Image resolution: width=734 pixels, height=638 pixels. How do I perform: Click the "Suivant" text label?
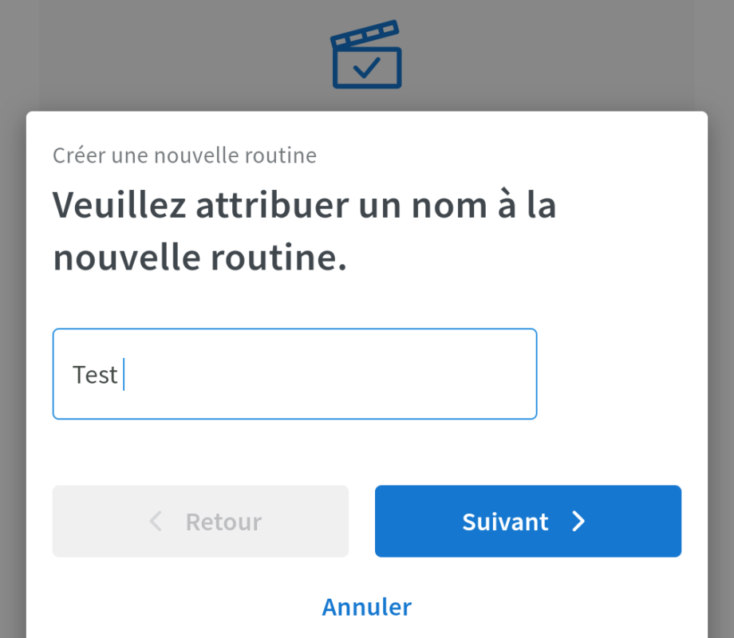(505, 522)
